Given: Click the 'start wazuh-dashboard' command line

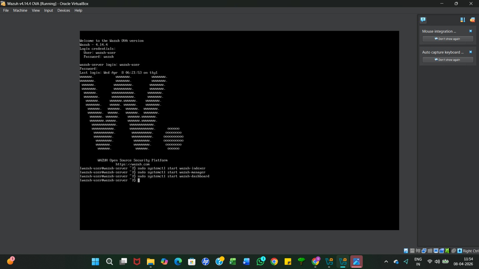Looking at the screenshot, I should [x=145, y=176].
